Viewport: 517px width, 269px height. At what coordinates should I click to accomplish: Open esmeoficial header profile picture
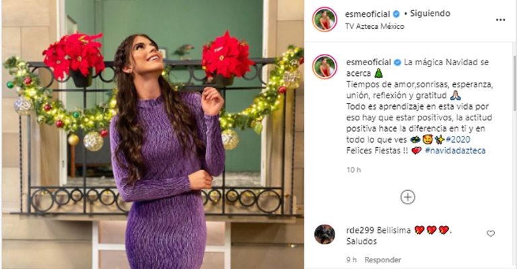(x=324, y=20)
